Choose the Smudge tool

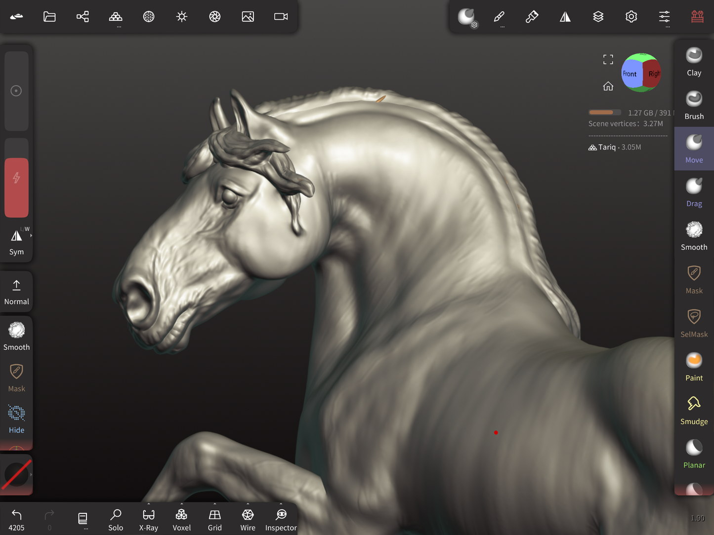coord(694,411)
